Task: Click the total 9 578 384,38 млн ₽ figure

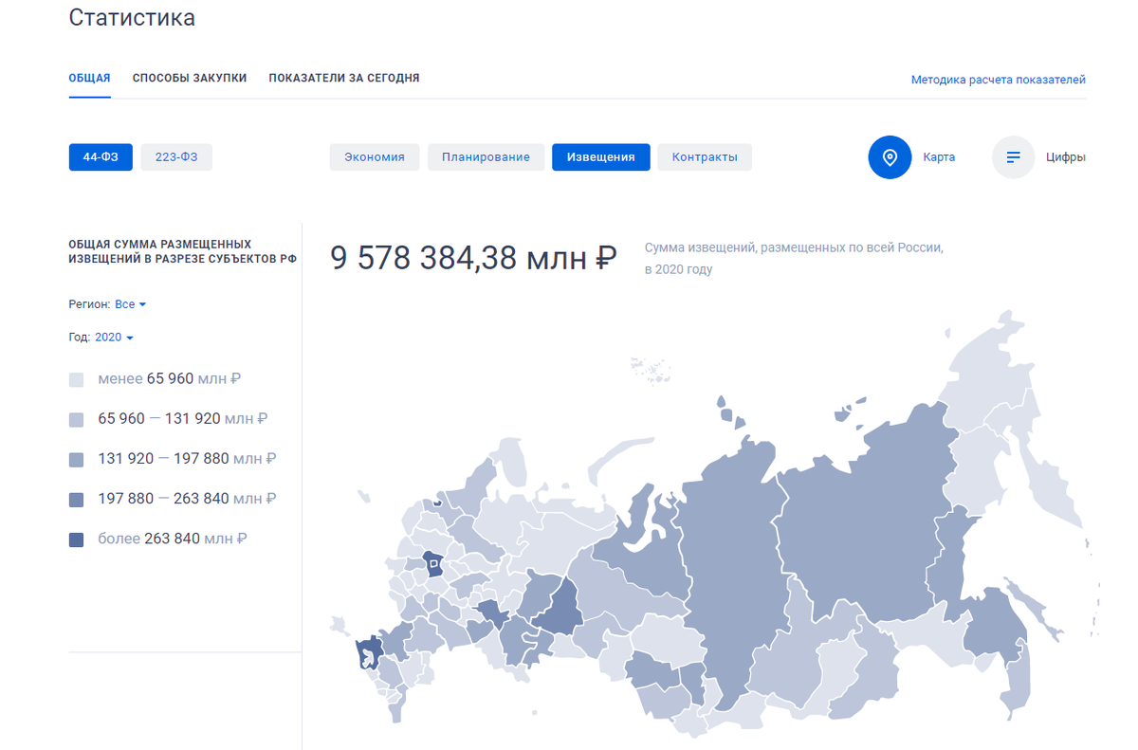Action: (473, 258)
